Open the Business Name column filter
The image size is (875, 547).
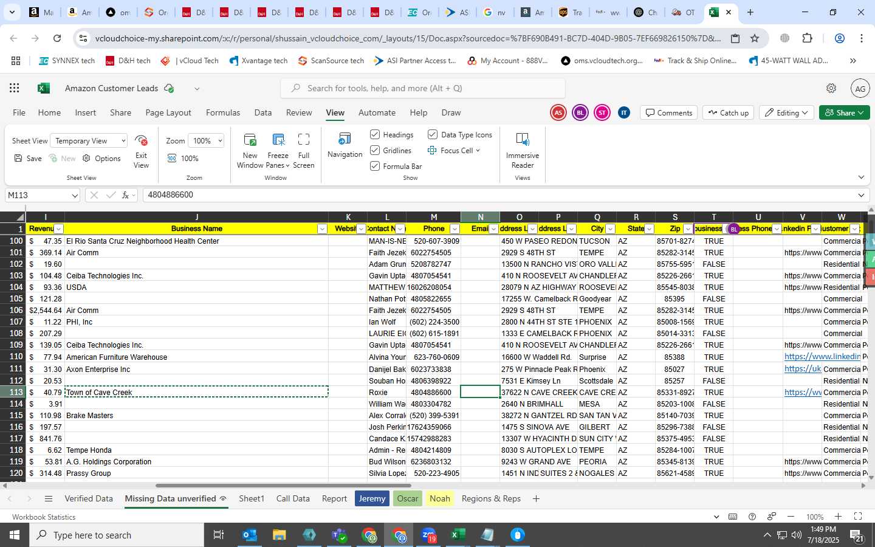[322, 229]
